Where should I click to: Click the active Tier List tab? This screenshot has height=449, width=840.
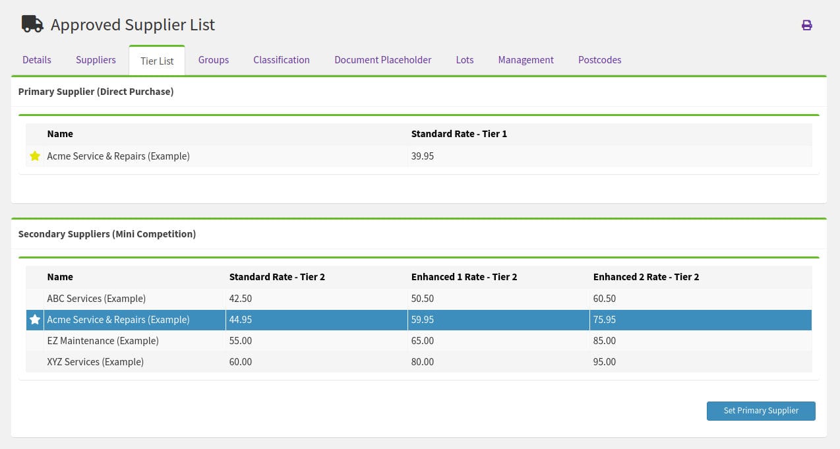point(156,60)
